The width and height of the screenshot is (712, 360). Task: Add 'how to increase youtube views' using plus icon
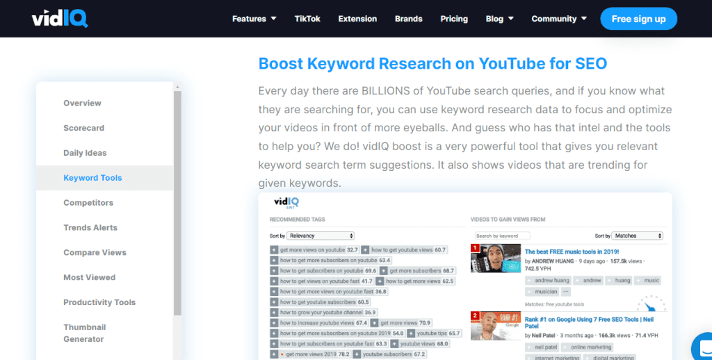274,323
